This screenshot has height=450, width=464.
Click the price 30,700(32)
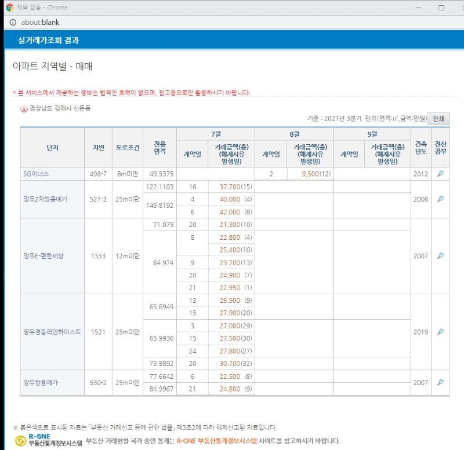pos(235,364)
